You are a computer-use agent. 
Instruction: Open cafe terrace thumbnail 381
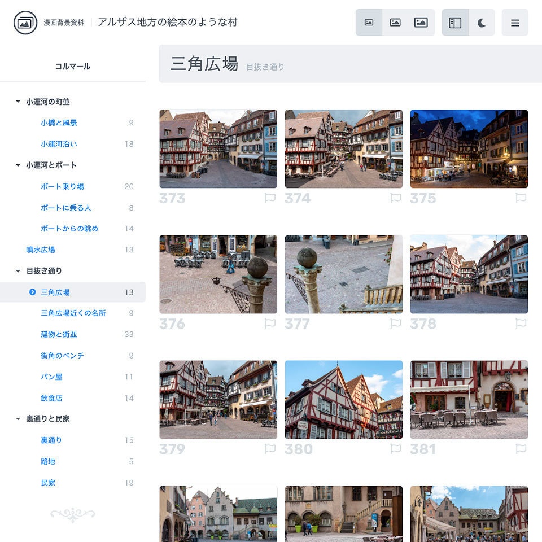469,400
